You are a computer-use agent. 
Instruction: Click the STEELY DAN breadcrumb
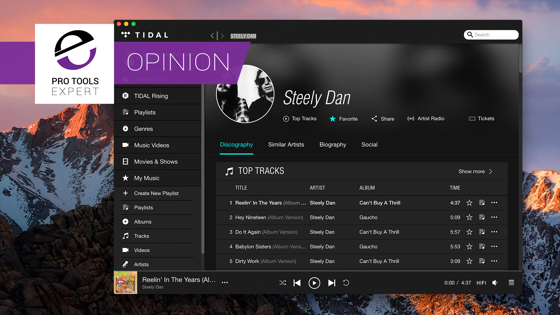[x=243, y=36]
